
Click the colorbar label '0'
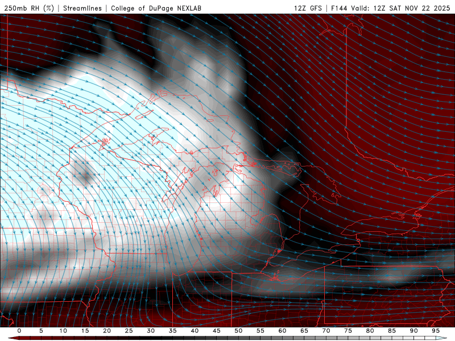tap(19, 331)
